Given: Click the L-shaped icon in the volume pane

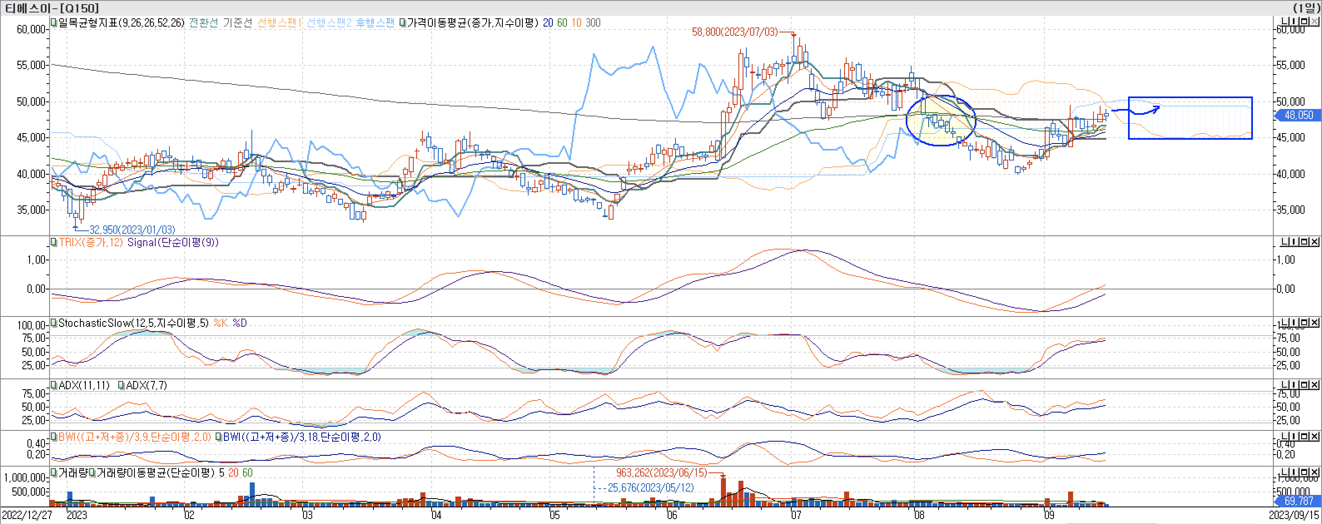Looking at the screenshot, I should tap(1284, 472).
